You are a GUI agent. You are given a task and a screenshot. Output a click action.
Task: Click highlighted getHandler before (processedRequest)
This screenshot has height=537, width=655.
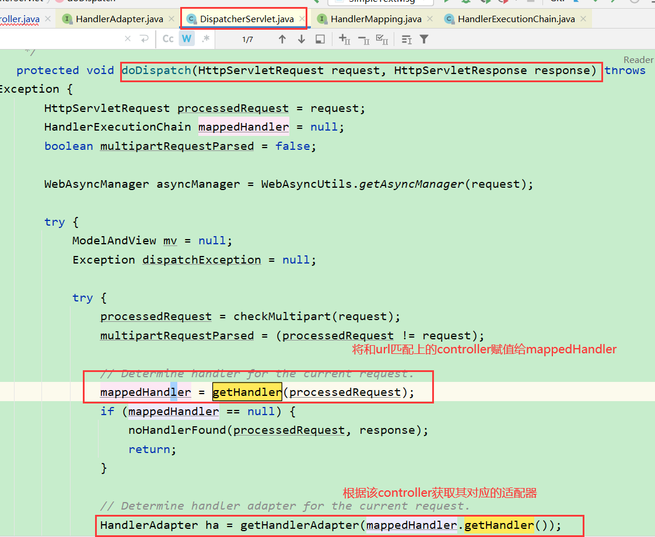pyautogui.click(x=247, y=392)
